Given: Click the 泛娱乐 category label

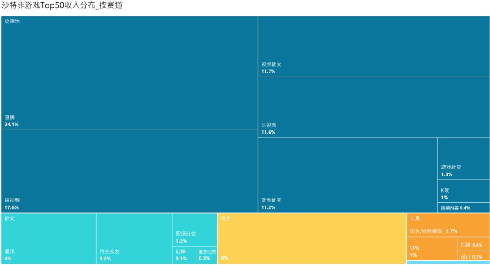Looking at the screenshot, I should point(12,21).
